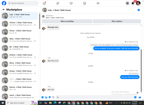Click the $850 listing thumbnail
This screenshot has height=105, width=144.
point(43,16)
